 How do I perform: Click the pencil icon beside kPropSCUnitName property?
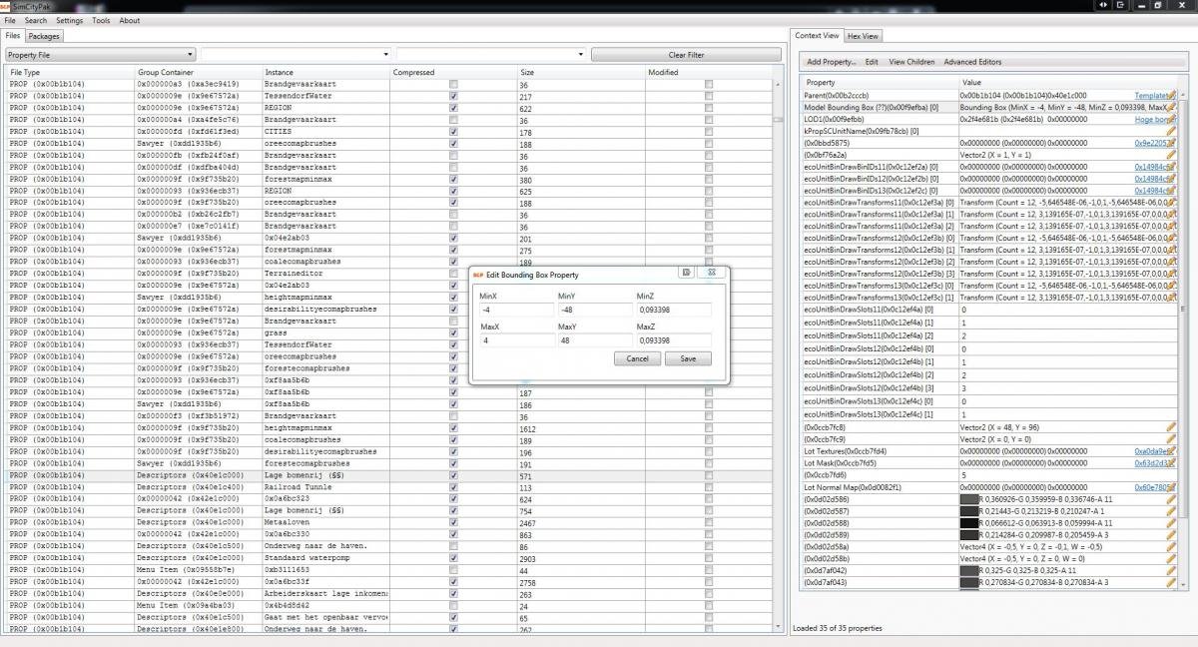tap(1171, 131)
